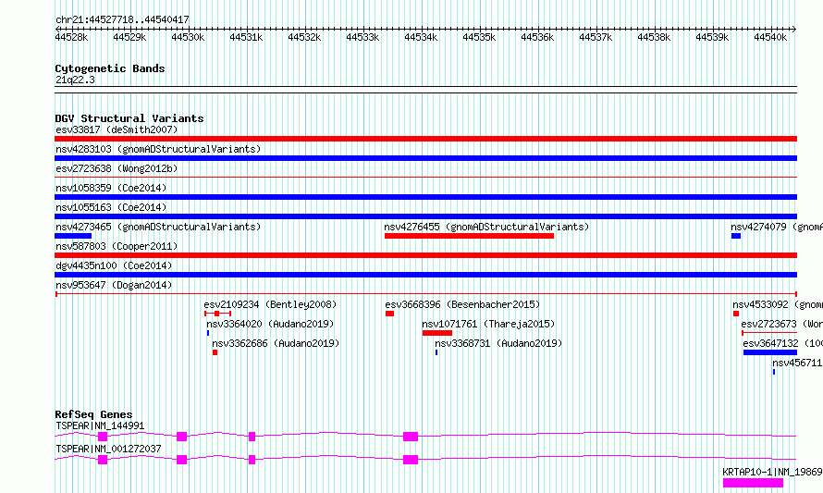Screen dimensions: 823x493
Task: Click the esv33817 (deSmith2007) label
Action: tap(117, 129)
